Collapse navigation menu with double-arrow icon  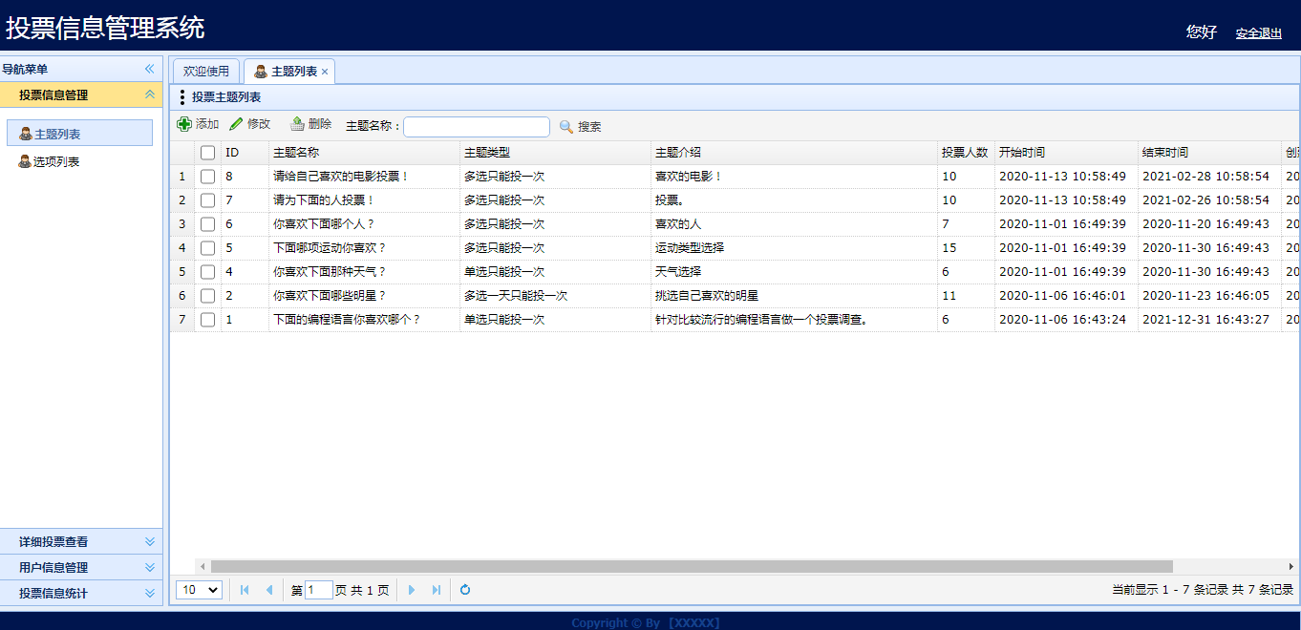[x=149, y=69]
